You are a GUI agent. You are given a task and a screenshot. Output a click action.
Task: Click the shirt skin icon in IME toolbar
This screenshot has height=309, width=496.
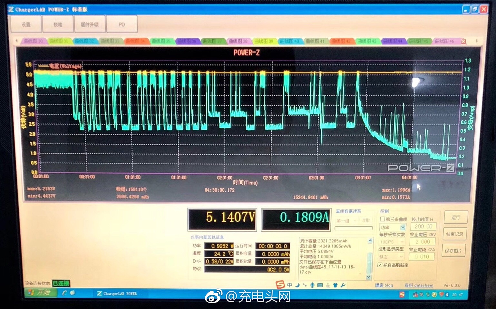pyautogui.click(x=336, y=285)
